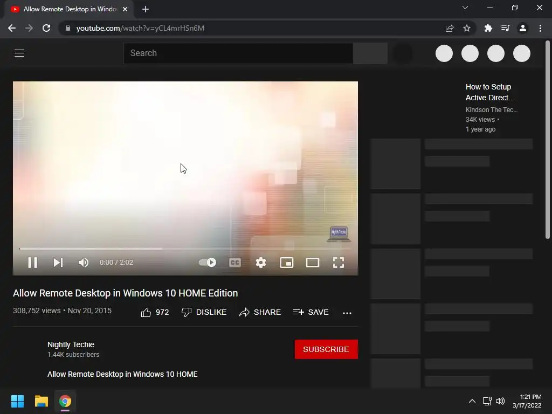
Task: Open the Windows Start menu
Action: tap(17, 401)
